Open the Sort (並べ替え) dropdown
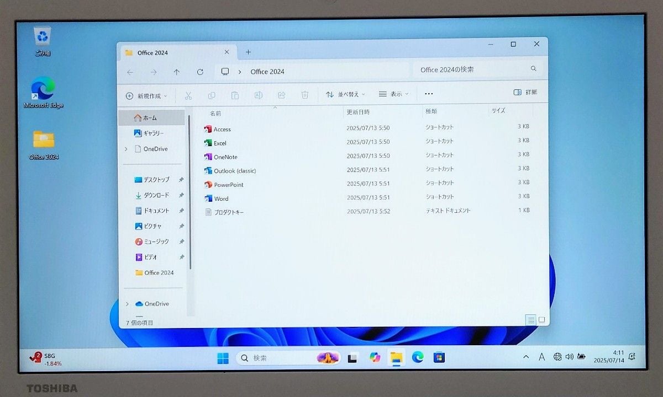The image size is (663, 397). click(345, 94)
